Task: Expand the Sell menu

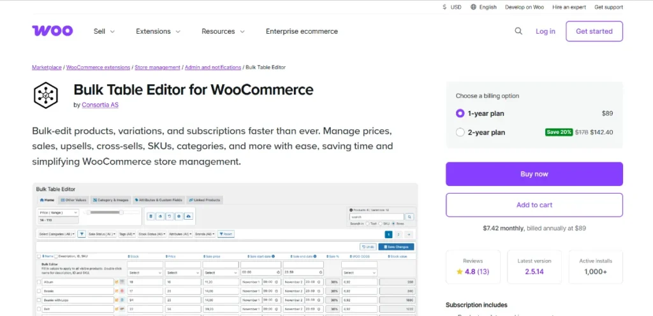Action: (x=104, y=31)
